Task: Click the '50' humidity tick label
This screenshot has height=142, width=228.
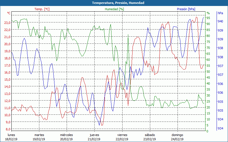Action: (x=208, y=72)
